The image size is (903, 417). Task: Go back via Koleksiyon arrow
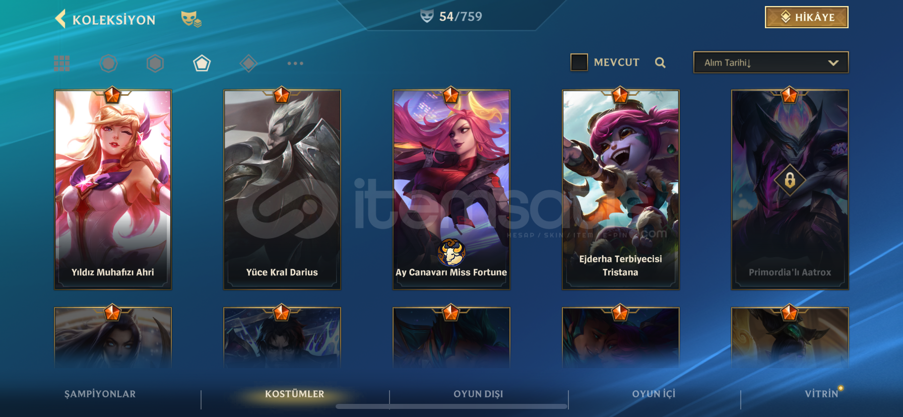[60, 19]
